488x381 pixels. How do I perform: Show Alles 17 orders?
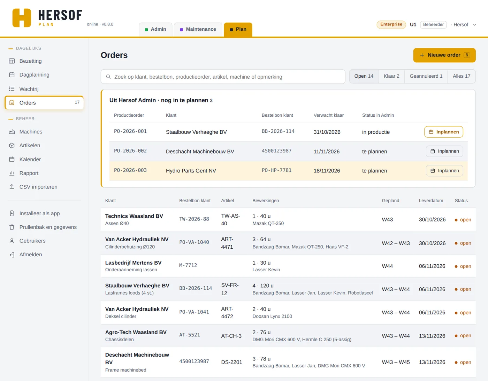coord(462,76)
